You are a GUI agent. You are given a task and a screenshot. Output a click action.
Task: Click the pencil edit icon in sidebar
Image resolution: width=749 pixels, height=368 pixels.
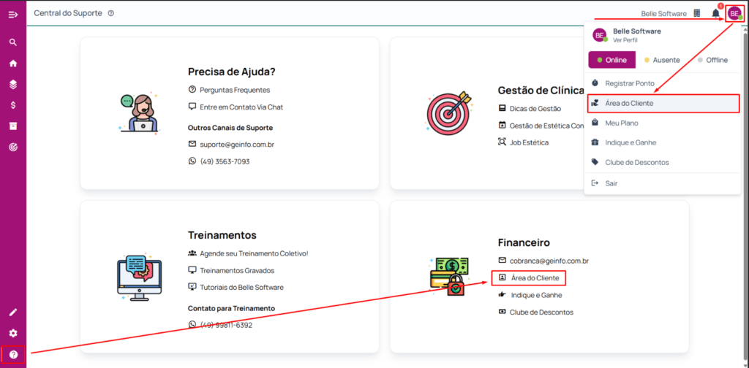tap(13, 313)
